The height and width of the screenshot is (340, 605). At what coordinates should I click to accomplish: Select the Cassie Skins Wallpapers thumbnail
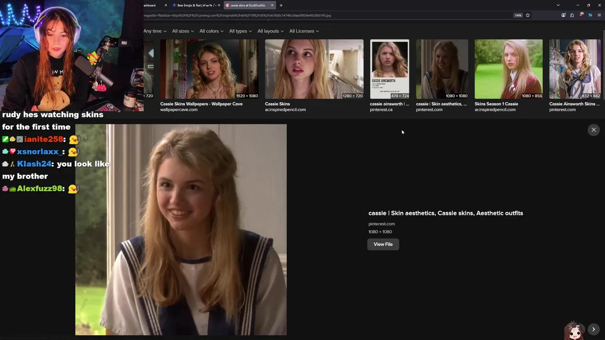(x=209, y=69)
